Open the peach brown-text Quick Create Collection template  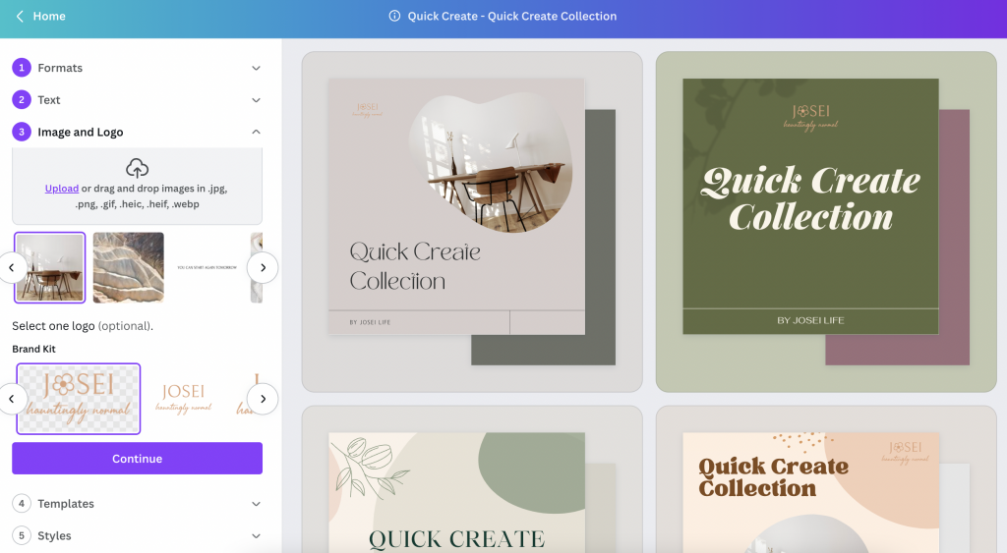pos(826,479)
